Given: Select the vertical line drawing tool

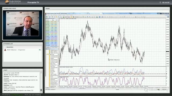Looking at the screenshot, I should tap(130, 17).
